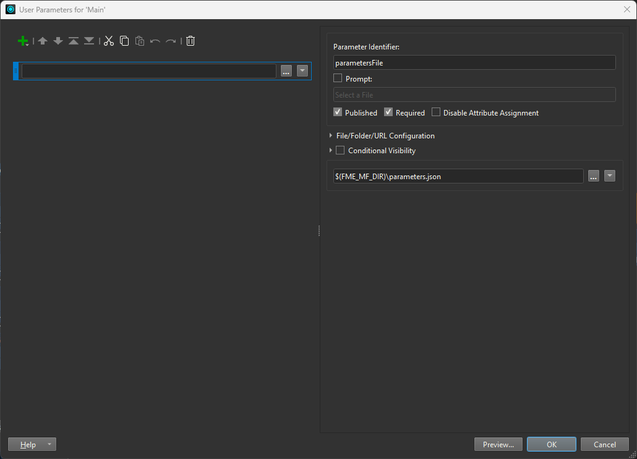The image size is (637, 459).
Task: Cut the selected parameter
Action: [x=108, y=41]
